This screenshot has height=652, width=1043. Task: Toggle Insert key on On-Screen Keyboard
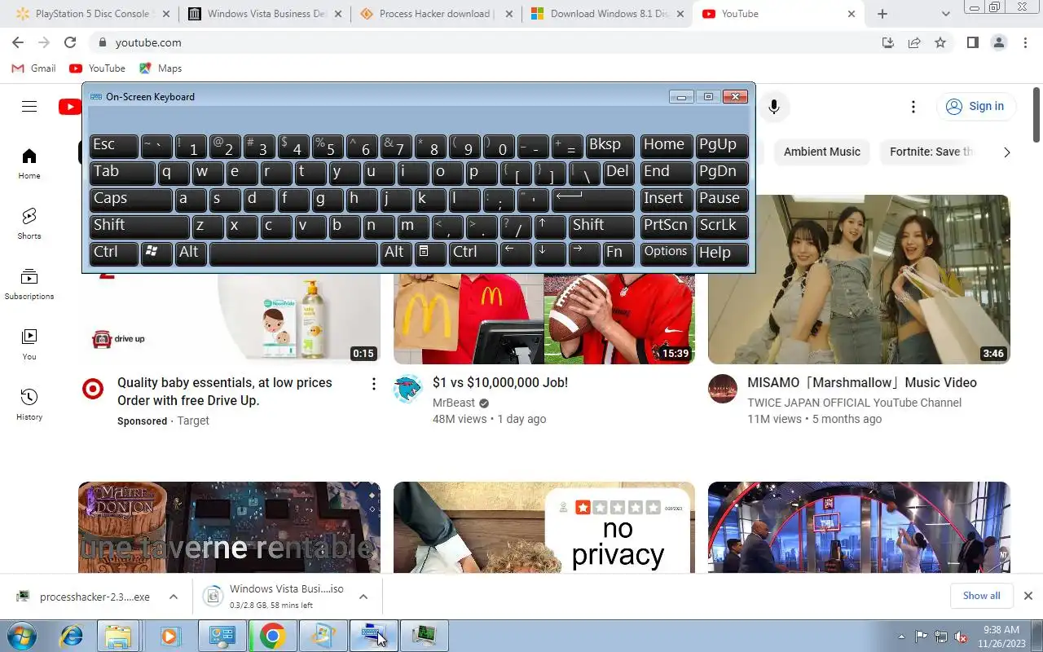(667, 200)
